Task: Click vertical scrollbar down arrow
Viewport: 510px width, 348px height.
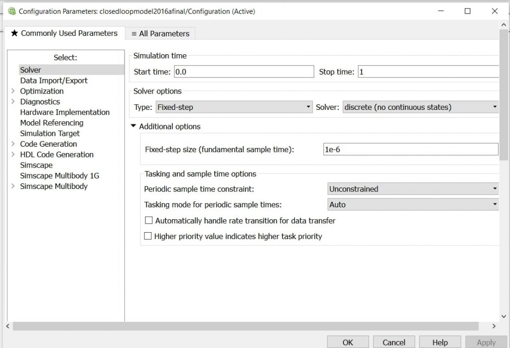Action: [504, 316]
